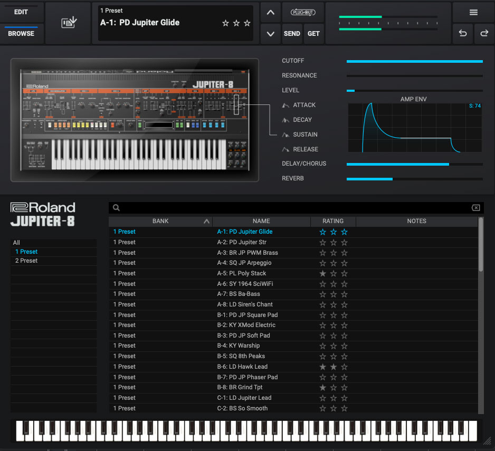Select the RELEASE envelope parameter

tap(300, 149)
